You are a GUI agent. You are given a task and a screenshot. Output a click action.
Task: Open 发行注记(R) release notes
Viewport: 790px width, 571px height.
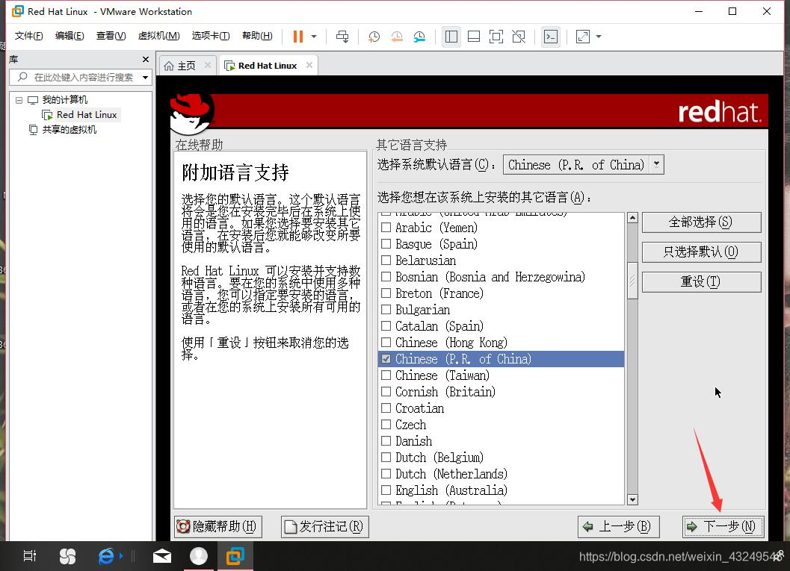(324, 527)
